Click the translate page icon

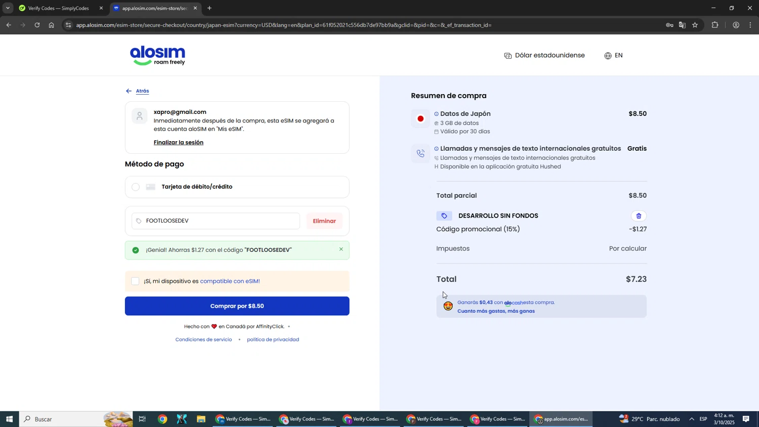(x=682, y=25)
